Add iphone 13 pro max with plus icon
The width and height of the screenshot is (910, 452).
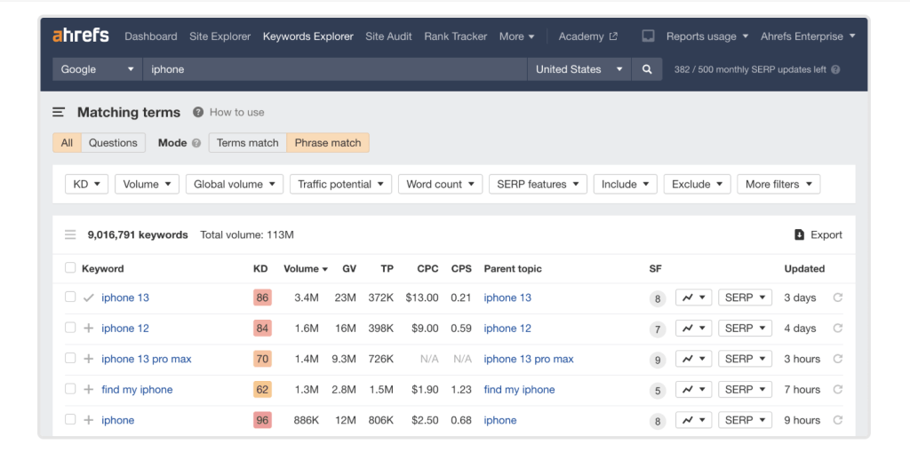[x=88, y=359]
